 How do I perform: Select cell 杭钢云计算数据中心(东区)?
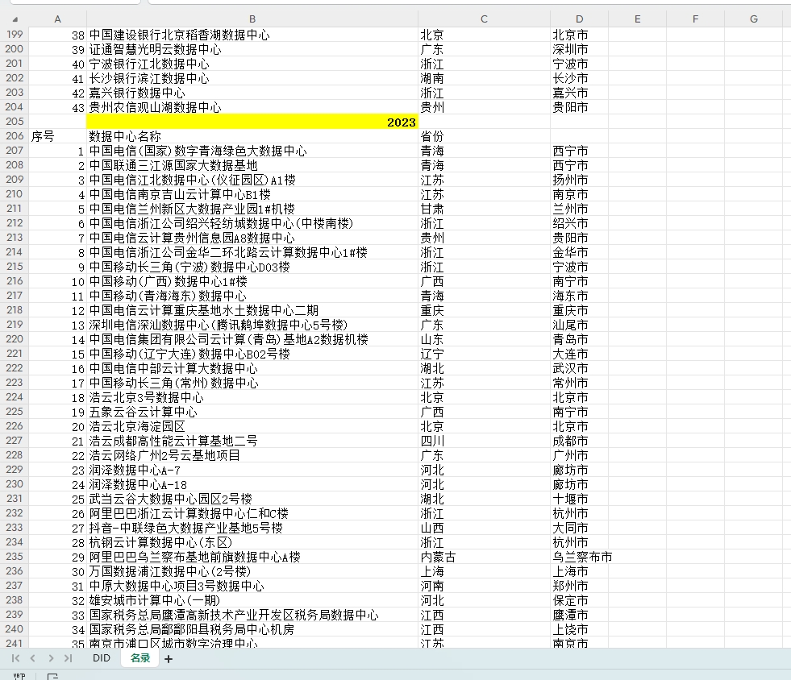tap(252, 543)
